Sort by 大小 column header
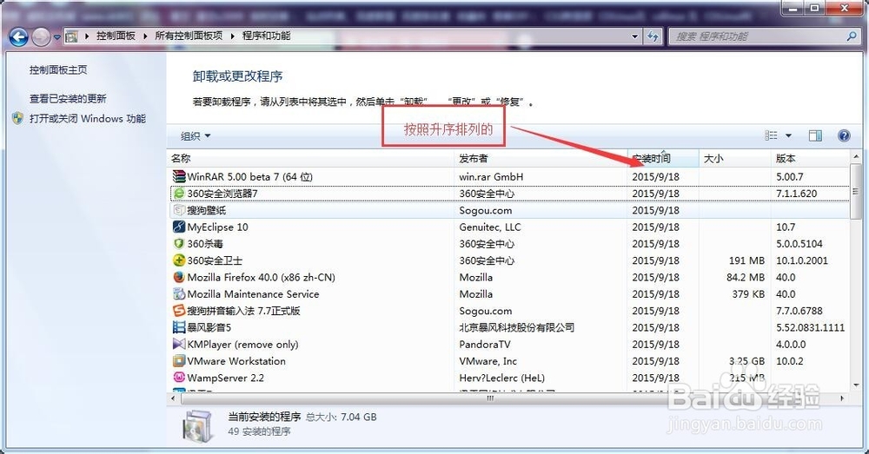Viewport: 869px width, 454px height. point(735,158)
